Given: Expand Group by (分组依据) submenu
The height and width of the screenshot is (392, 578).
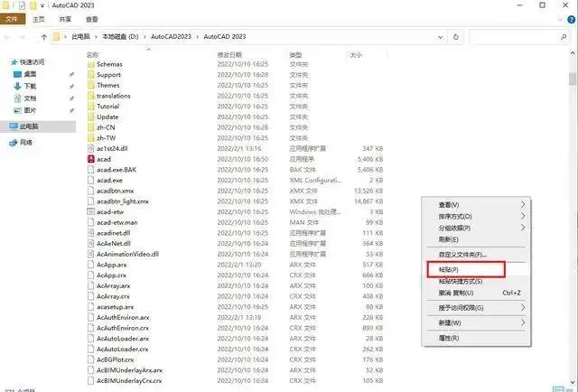Looking at the screenshot, I should [523, 228].
